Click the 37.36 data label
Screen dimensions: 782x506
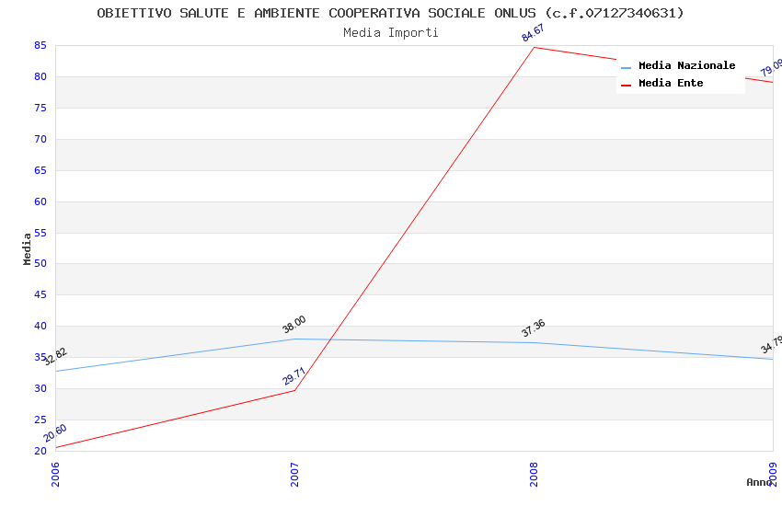click(533, 328)
